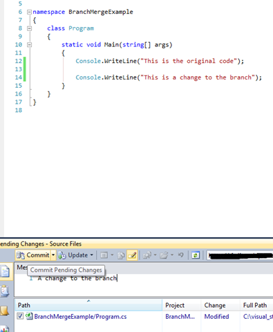Select the clipboard icon in left sidebar
The width and height of the screenshot is (273, 332).
[x=5, y=290]
